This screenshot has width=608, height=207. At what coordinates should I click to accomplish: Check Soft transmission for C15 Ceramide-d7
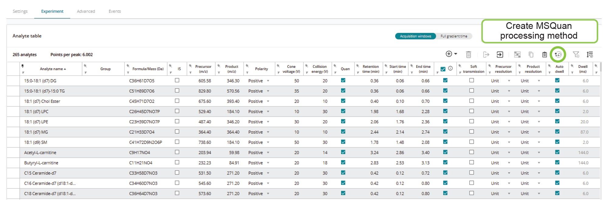[472, 173]
